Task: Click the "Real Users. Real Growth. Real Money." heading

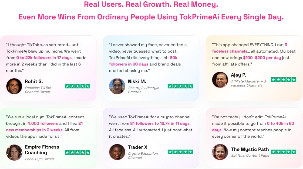Action: (151, 4)
